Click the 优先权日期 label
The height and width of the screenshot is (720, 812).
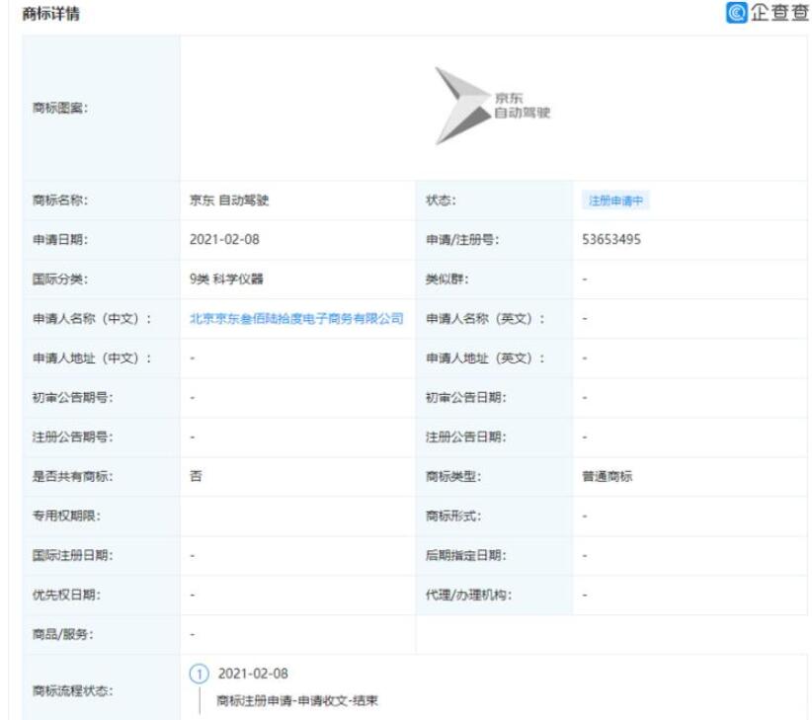[66, 595]
